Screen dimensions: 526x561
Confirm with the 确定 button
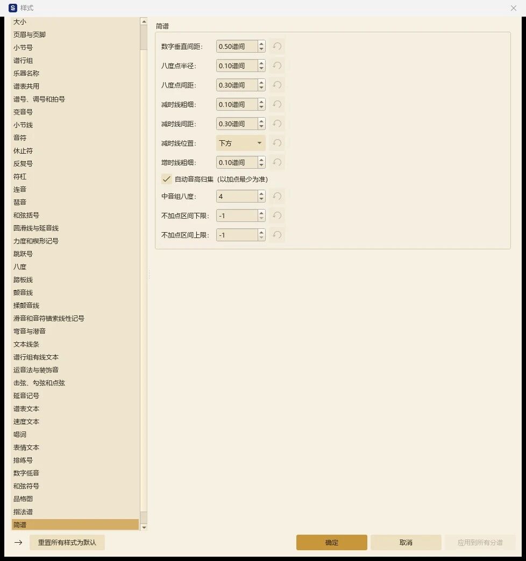click(331, 542)
